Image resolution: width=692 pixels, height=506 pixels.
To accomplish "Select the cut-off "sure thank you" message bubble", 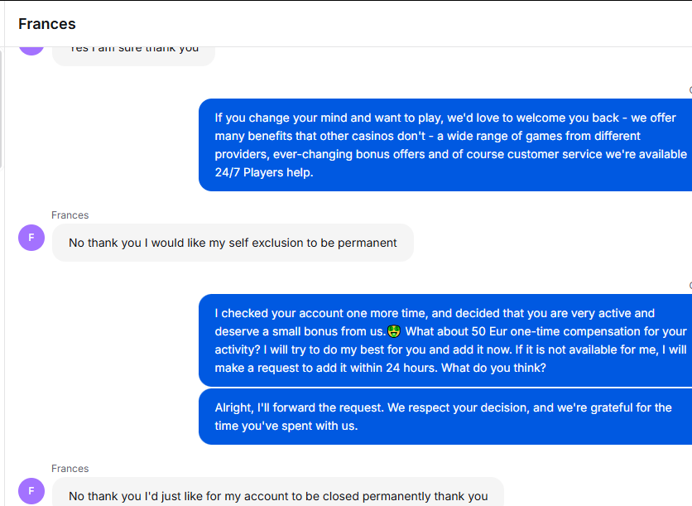I will tap(133, 56).
